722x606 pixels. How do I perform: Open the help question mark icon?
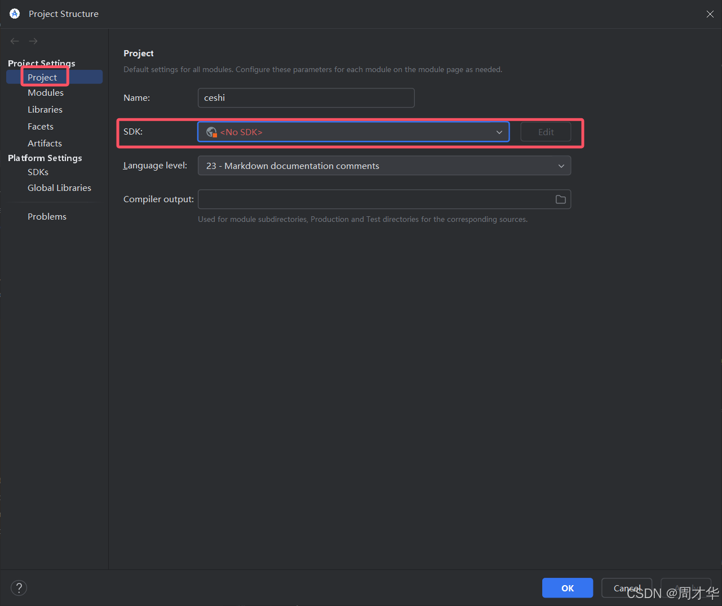tap(19, 588)
